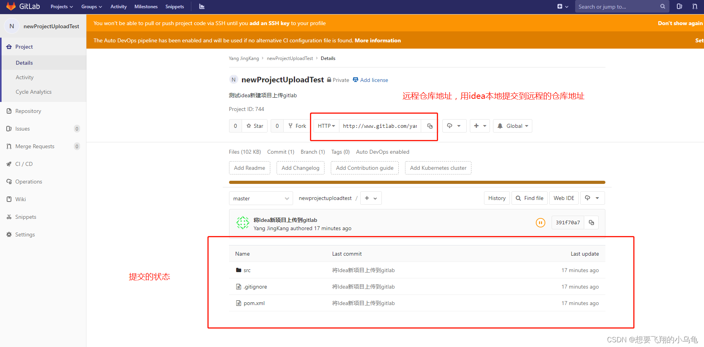This screenshot has height=347, width=704.
Task: Open More information about Auto DevOps
Action: coord(378,40)
